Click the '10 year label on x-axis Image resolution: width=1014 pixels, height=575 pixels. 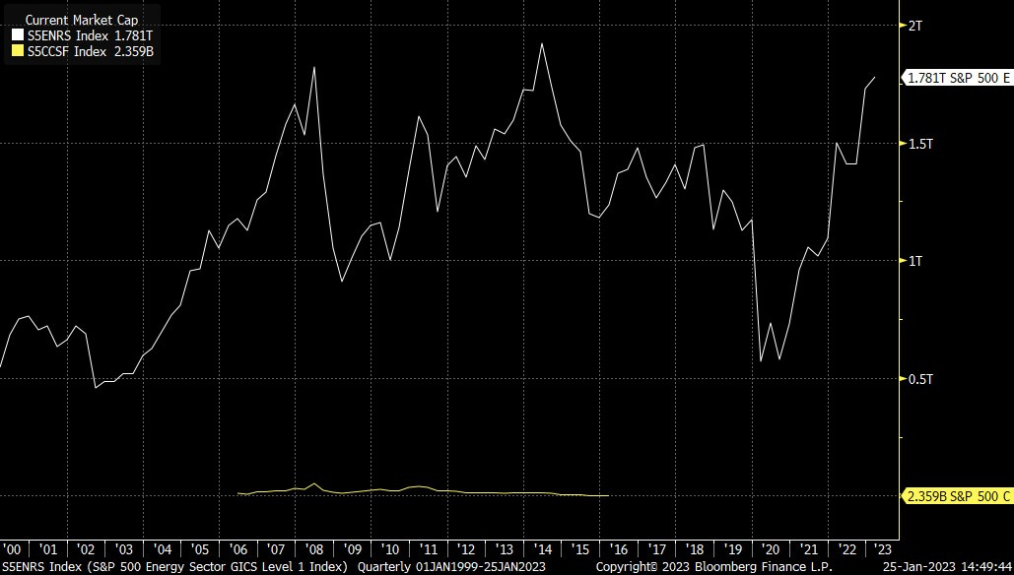(x=390, y=549)
